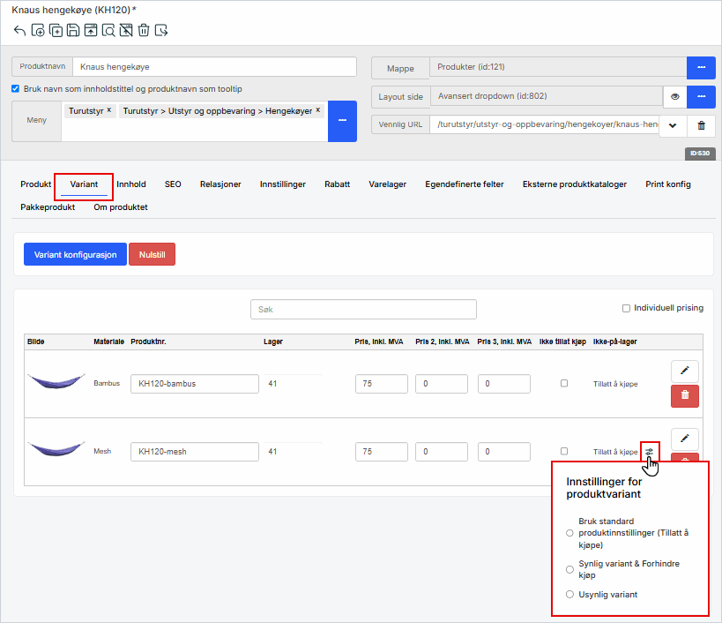
Task: Click the trash can icon in top toolbar
Action: [x=144, y=31]
